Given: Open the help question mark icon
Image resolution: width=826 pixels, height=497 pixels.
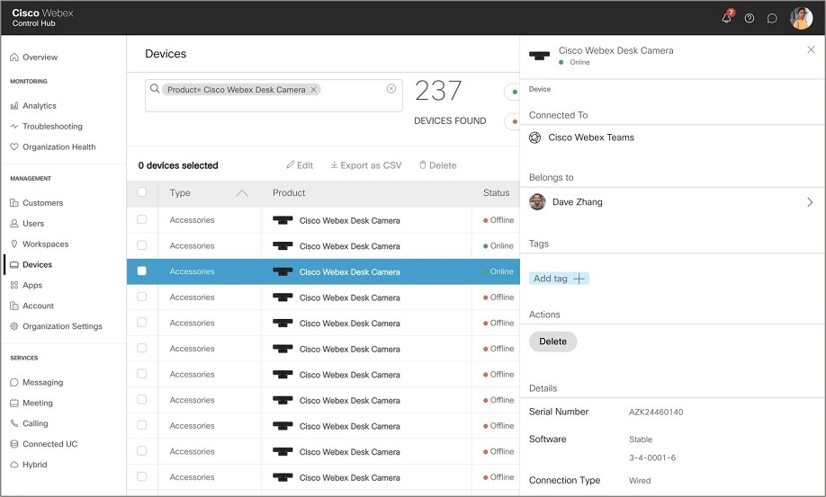Looking at the screenshot, I should [x=750, y=18].
